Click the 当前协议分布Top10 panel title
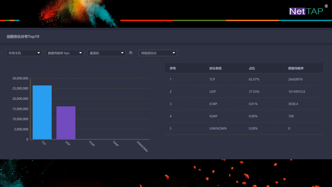Image resolution: width=332 pixels, height=187 pixels. 23,36
